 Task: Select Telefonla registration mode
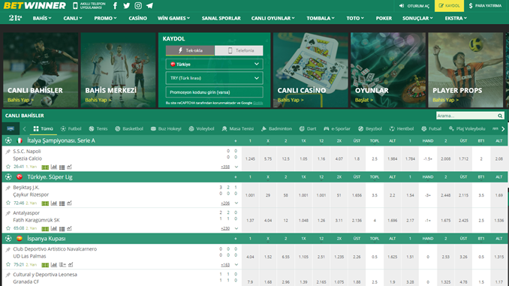[x=239, y=50]
